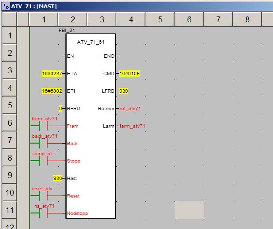Select the stopp_at... contact

(x=44, y=161)
